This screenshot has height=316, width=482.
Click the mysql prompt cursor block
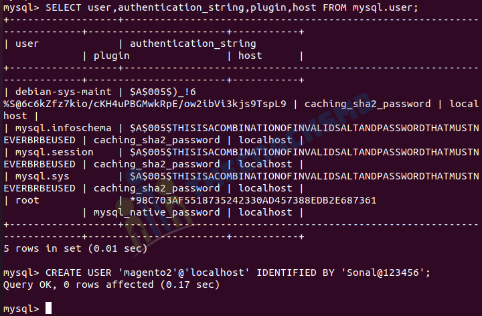click(49, 308)
